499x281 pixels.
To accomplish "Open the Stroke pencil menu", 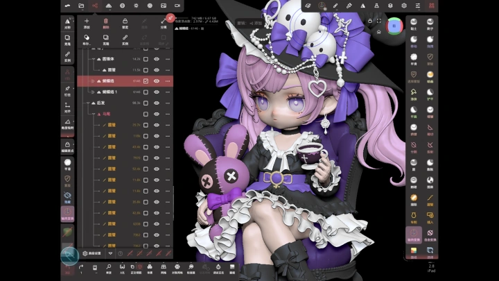I will [x=335, y=6].
